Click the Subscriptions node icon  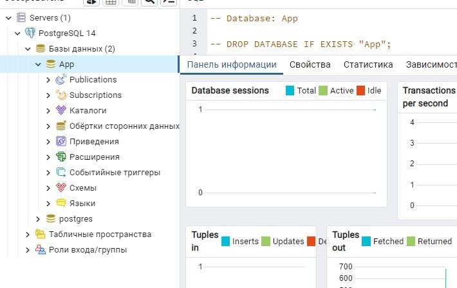(61, 95)
